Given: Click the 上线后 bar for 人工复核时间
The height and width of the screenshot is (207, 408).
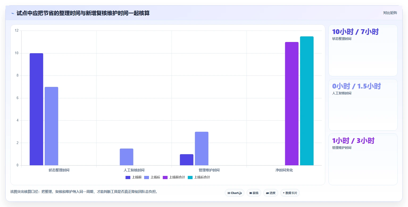Looking at the screenshot, I should click(126, 157).
